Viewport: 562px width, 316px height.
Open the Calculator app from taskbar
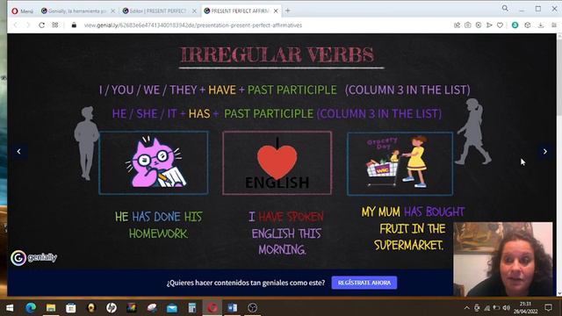click(x=192, y=308)
